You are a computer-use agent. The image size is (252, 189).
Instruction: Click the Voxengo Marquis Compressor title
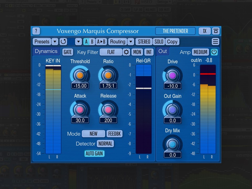coord(98,31)
